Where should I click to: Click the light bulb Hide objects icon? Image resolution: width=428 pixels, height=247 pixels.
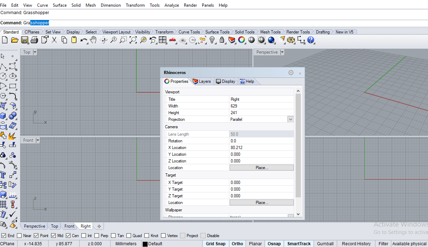[212, 40]
